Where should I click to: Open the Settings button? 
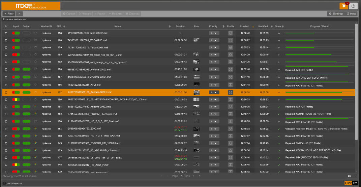tap(336, 14)
